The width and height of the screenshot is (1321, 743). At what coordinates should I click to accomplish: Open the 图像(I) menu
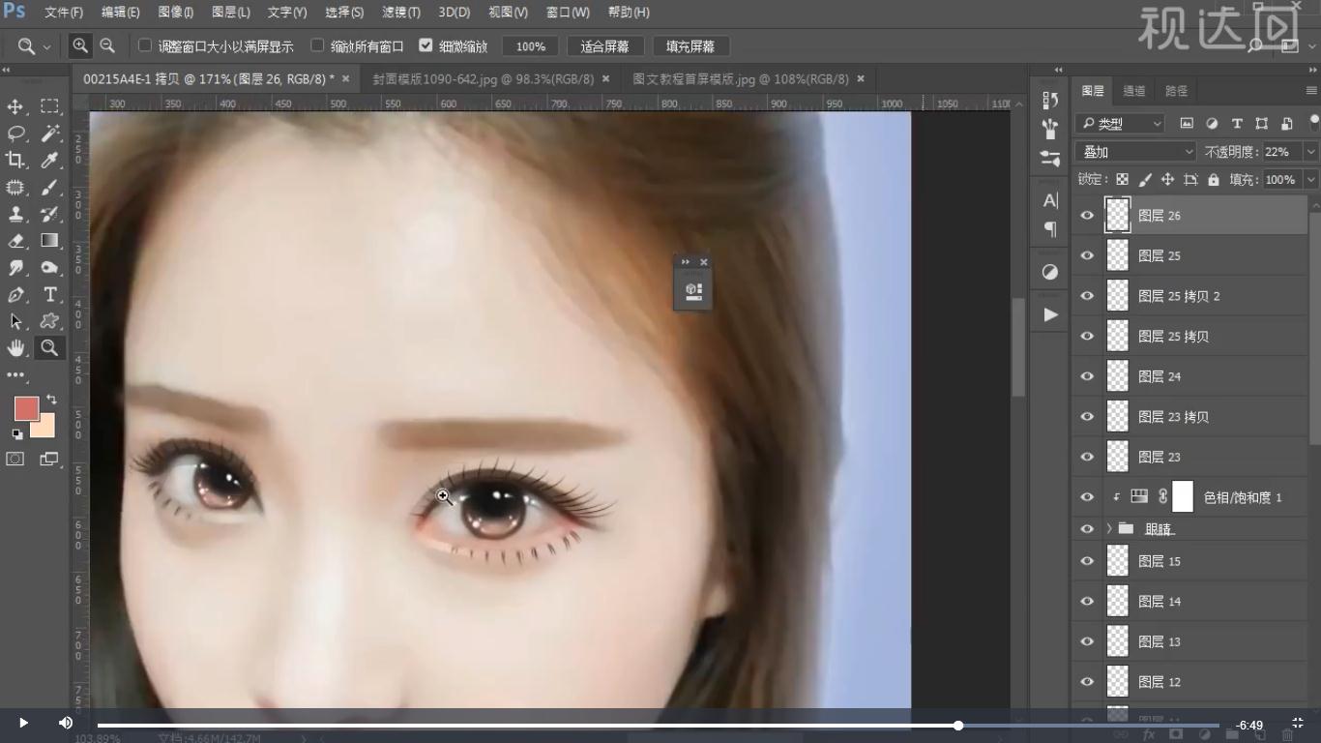point(175,13)
